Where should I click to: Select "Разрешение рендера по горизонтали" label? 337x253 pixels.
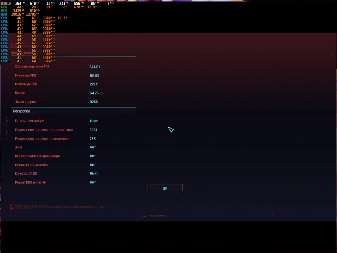(x=44, y=130)
